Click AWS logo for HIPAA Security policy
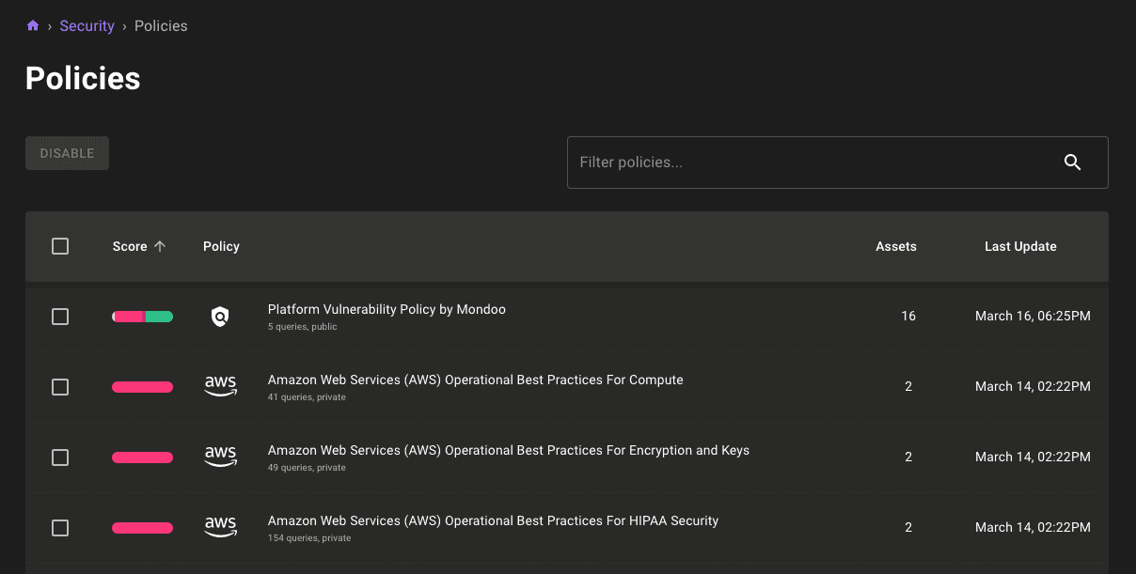The image size is (1136, 574). click(x=220, y=528)
